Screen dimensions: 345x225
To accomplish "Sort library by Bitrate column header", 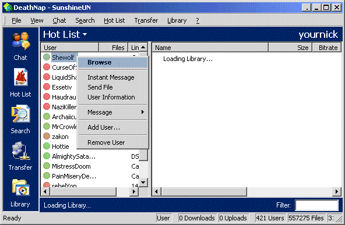I will [x=327, y=48].
